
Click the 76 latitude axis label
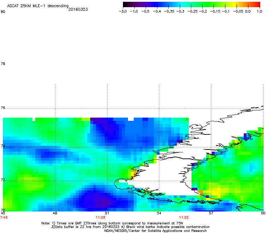(x=3, y=108)
